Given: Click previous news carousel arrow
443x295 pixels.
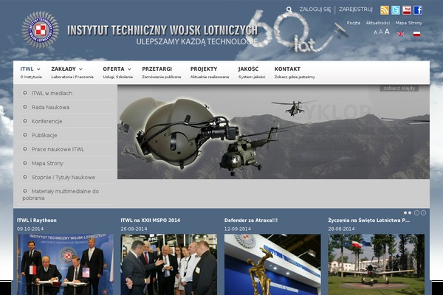Looking at the screenshot, I should point(416,213).
